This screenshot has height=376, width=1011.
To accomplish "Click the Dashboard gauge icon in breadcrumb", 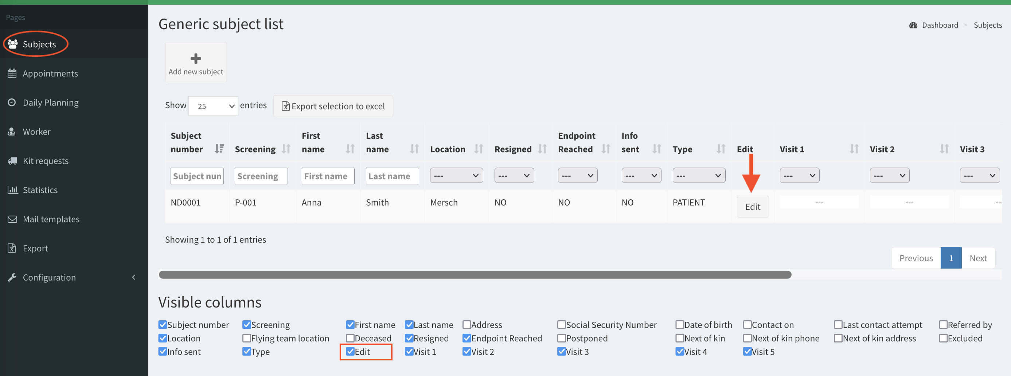I will coord(913,25).
